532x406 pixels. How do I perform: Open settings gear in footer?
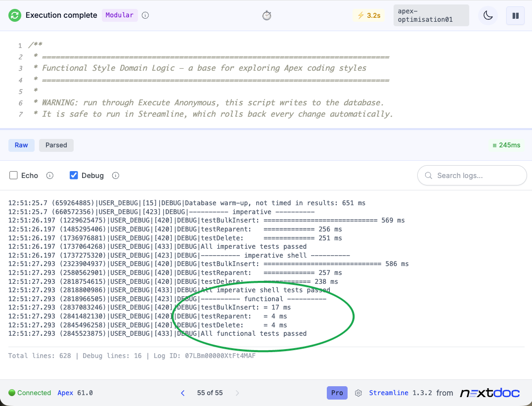click(x=358, y=393)
